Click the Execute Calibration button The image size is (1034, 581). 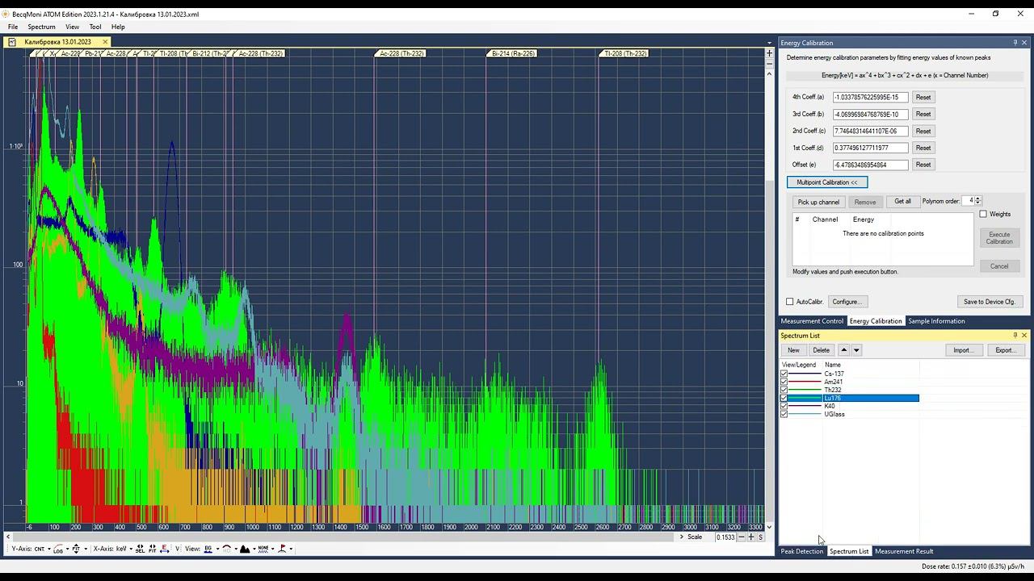999,238
